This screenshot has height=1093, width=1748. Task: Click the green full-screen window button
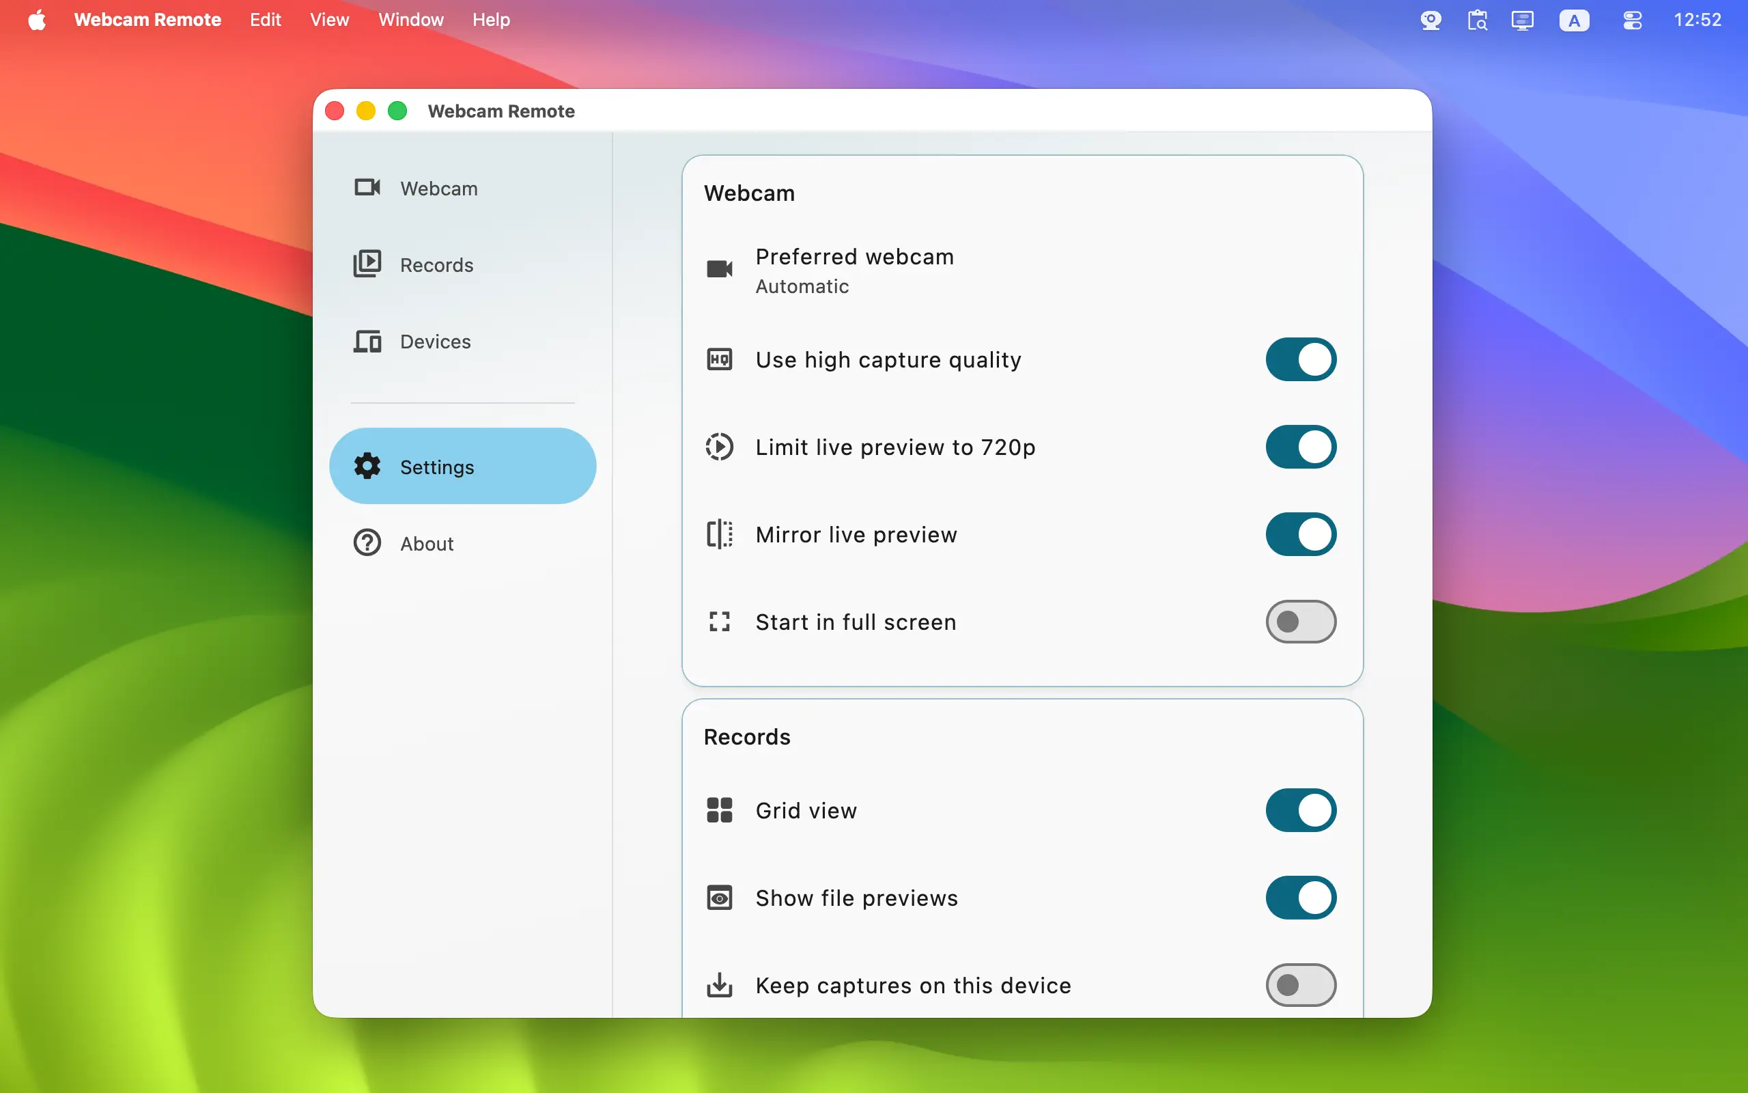[x=397, y=111]
